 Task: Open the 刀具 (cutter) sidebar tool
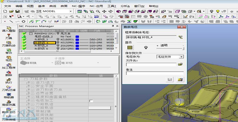(8, 35)
